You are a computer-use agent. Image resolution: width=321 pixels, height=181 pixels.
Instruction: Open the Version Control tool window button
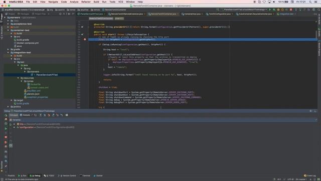point(67,176)
